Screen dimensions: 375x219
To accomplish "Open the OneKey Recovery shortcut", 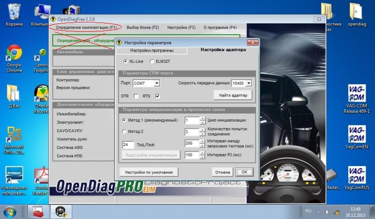I will tap(41, 99).
